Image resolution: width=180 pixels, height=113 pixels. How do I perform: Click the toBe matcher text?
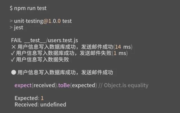pos(64,85)
